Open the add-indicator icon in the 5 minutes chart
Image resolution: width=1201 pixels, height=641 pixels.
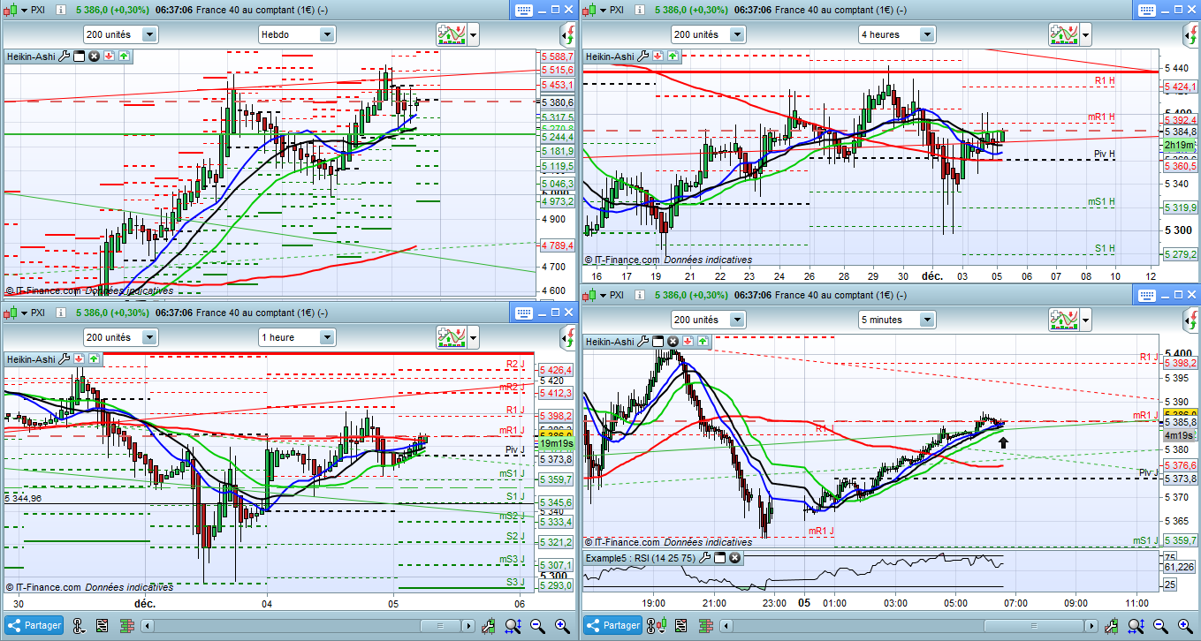tap(1064, 319)
